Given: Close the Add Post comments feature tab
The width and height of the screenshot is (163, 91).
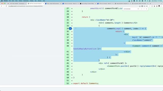Looking at the screenshot, I should [x=43, y=4].
